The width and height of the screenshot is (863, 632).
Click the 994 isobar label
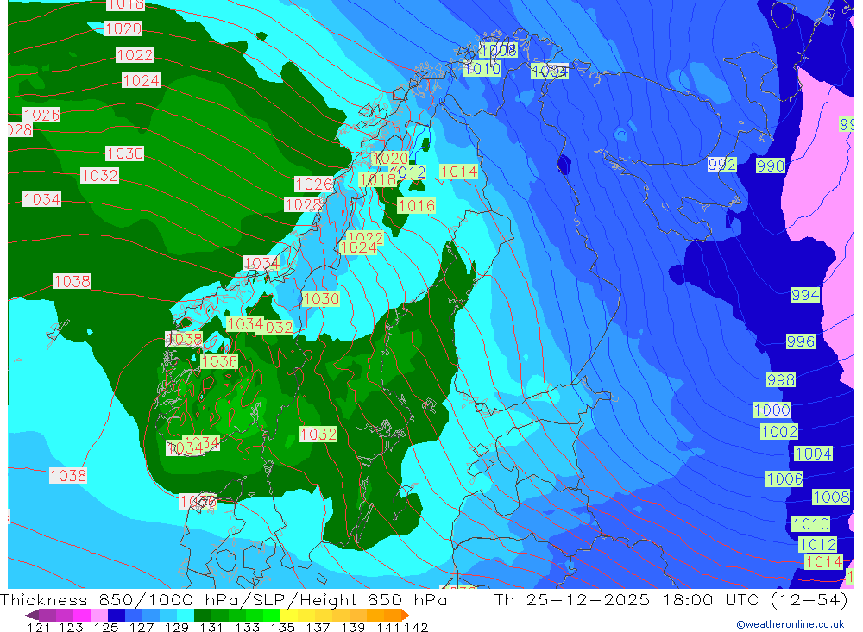[805, 295]
